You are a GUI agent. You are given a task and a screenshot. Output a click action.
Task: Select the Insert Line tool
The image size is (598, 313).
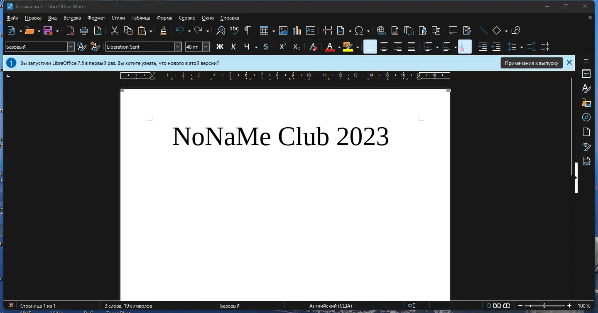[x=483, y=30]
